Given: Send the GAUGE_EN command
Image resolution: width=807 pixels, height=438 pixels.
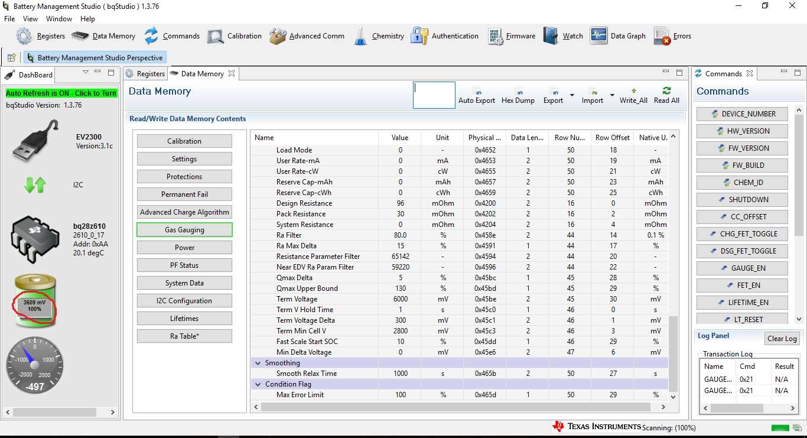Looking at the screenshot, I should [x=742, y=268].
